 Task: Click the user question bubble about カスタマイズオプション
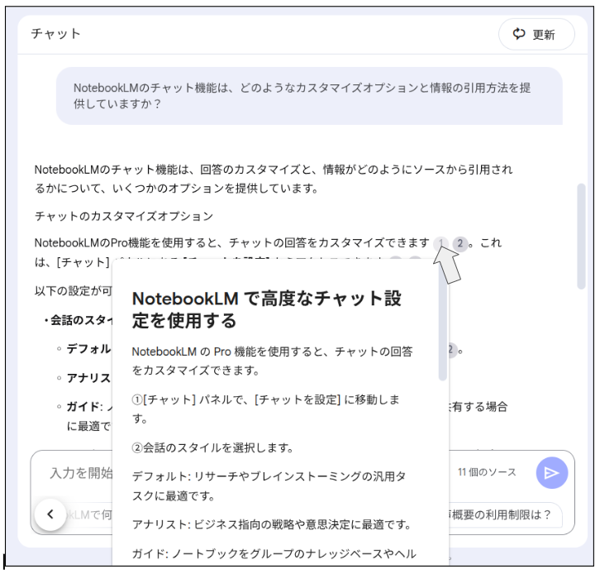click(x=309, y=96)
